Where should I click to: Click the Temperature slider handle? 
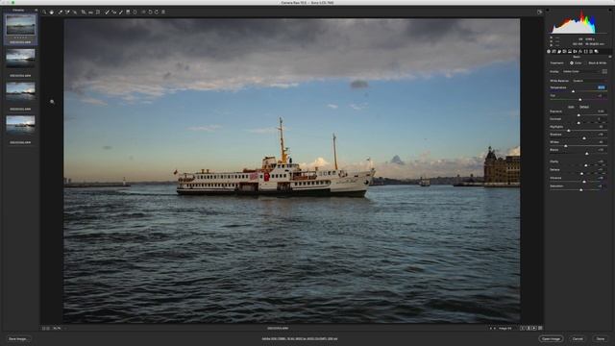pyautogui.click(x=573, y=91)
